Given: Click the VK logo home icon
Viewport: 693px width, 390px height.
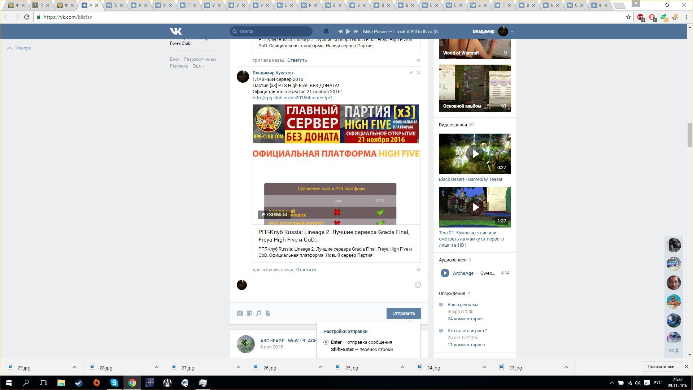Looking at the screenshot, I should 176,31.
